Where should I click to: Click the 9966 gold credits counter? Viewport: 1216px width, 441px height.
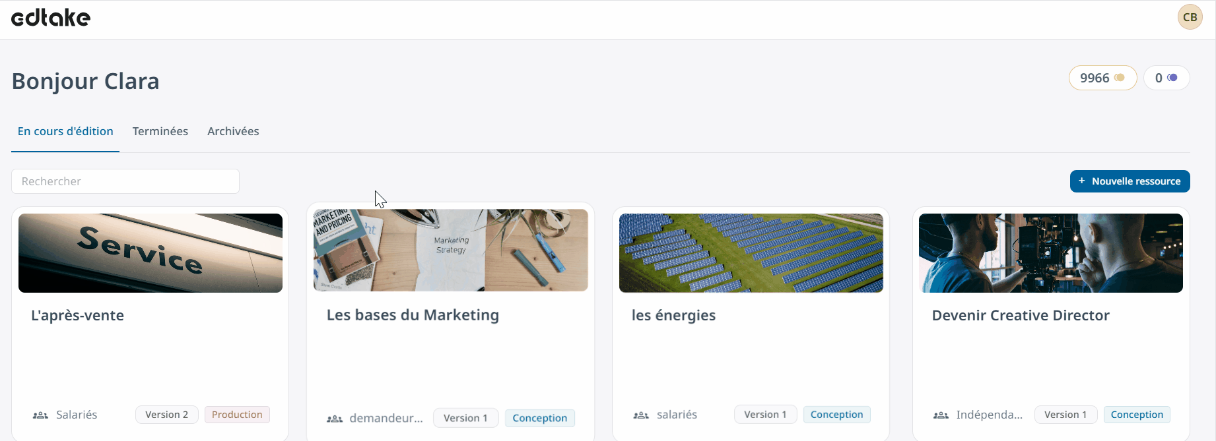tap(1102, 78)
